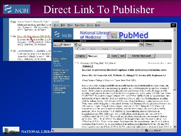Screen dimensions: 181x136
Task: Switch to PubMed in the black database bar
Action: tap(63, 41)
